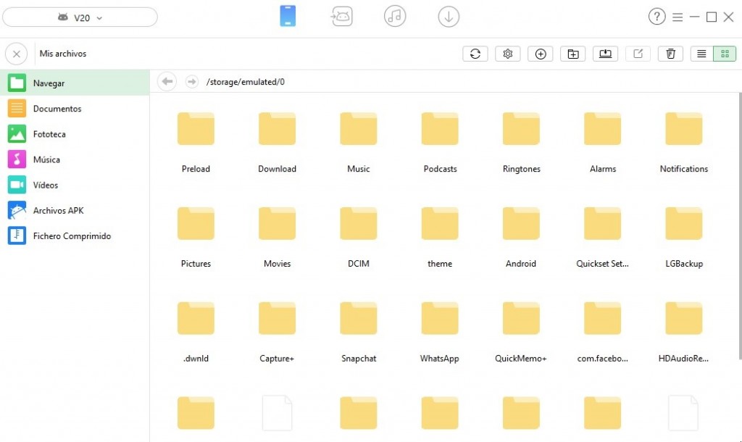Go back to previous folder
This screenshot has height=442, width=742.
tap(167, 82)
